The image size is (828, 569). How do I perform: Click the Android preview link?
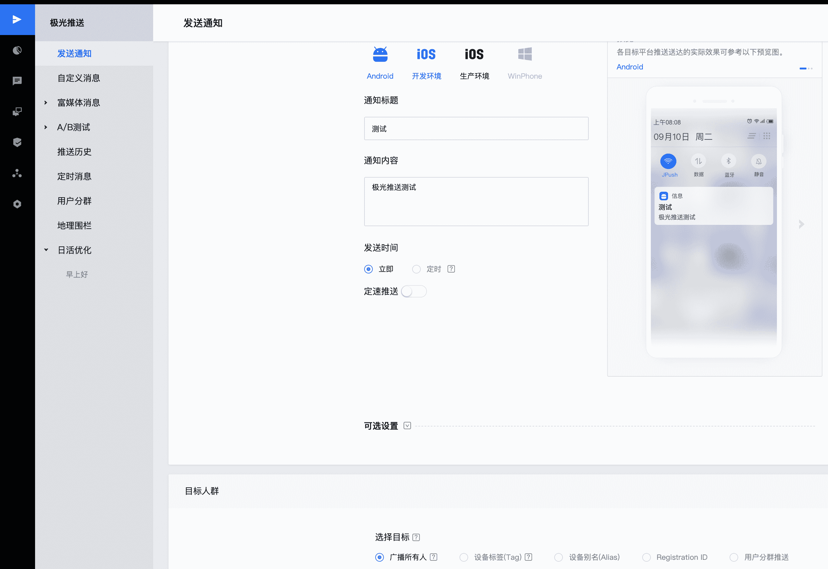click(x=630, y=67)
